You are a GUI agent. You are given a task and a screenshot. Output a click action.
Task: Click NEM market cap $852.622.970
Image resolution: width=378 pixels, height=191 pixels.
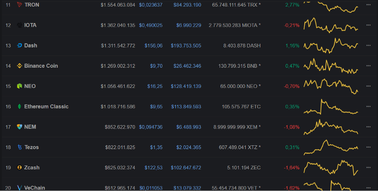tap(120, 127)
